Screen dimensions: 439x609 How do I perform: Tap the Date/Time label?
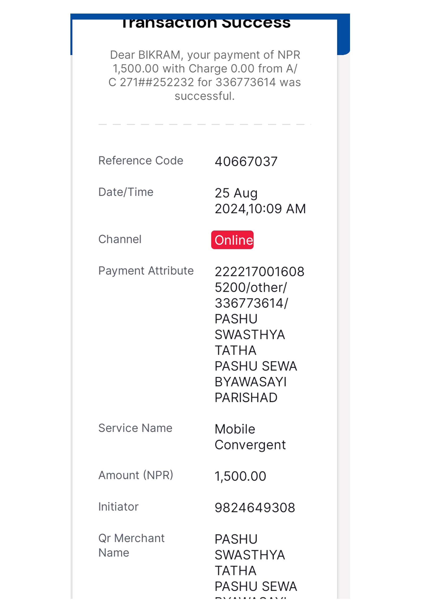(126, 192)
